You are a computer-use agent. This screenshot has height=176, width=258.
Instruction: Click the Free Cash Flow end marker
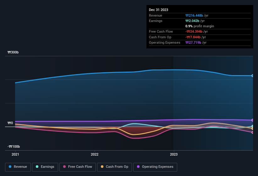(x=253, y=132)
